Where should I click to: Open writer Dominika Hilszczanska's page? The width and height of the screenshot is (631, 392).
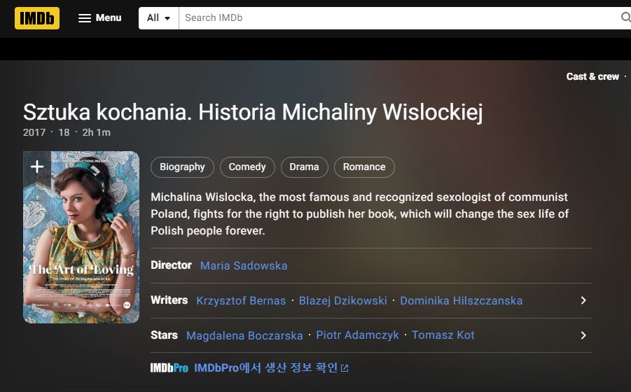[462, 301]
